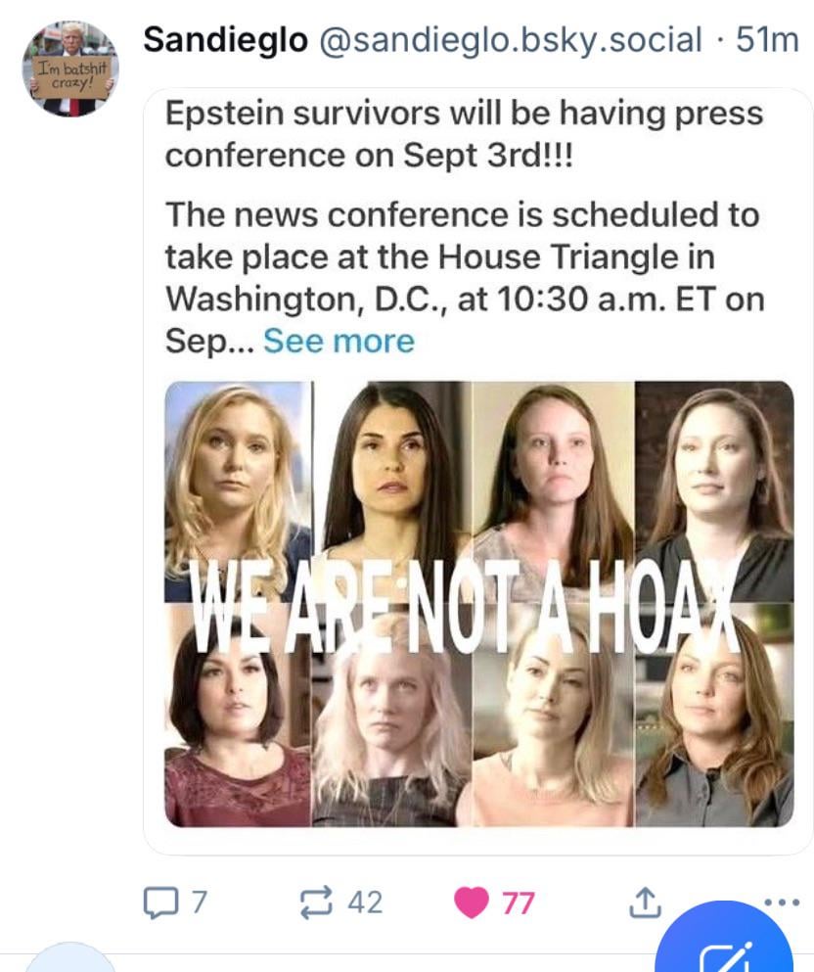Screen dimensions: 814x972
Task: Expand post text with See more
Action: 339,341
